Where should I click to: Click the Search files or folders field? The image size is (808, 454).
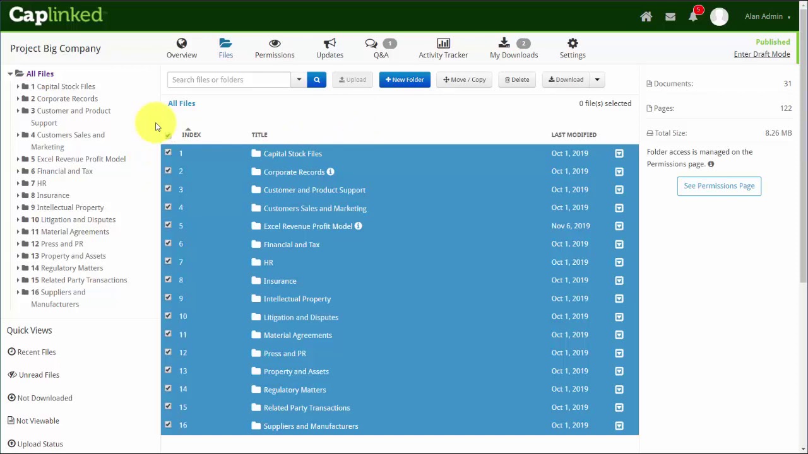click(229, 79)
